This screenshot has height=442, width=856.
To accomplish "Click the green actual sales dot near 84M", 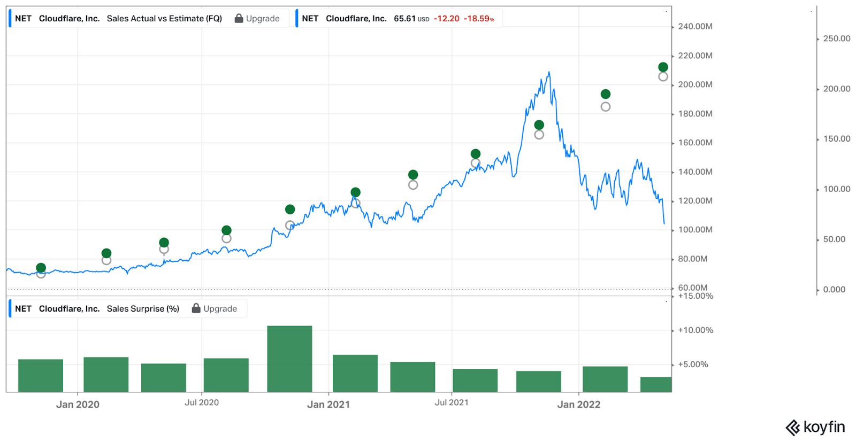I will (x=106, y=253).
